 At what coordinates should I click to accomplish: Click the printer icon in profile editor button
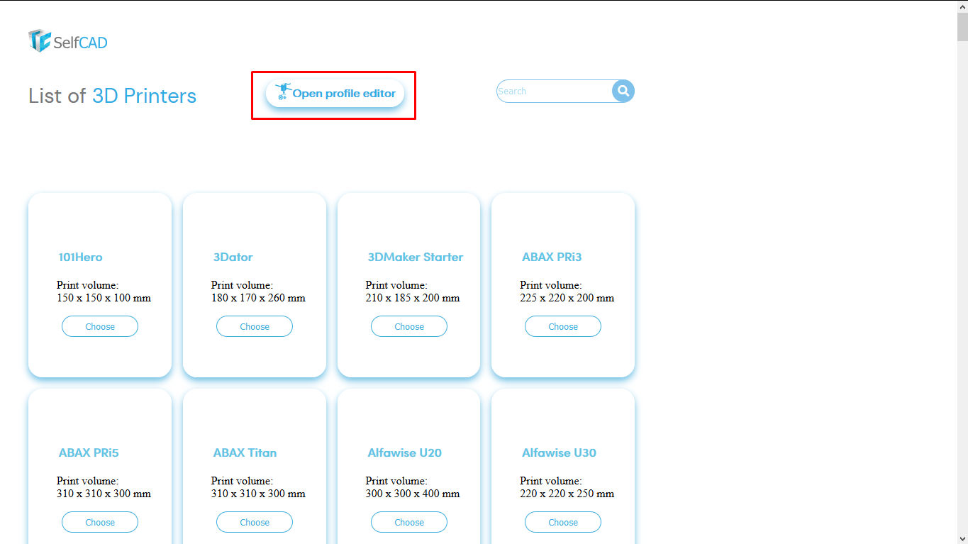pos(284,91)
